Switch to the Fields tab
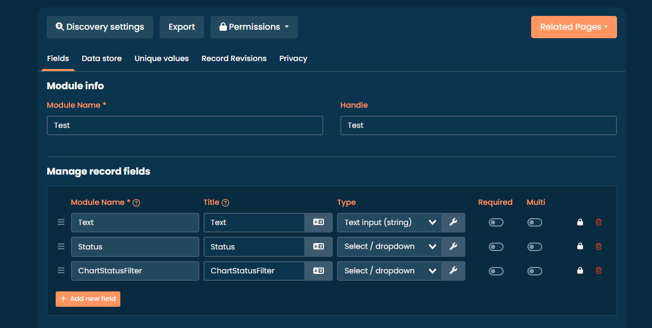 tap(58, 58)
